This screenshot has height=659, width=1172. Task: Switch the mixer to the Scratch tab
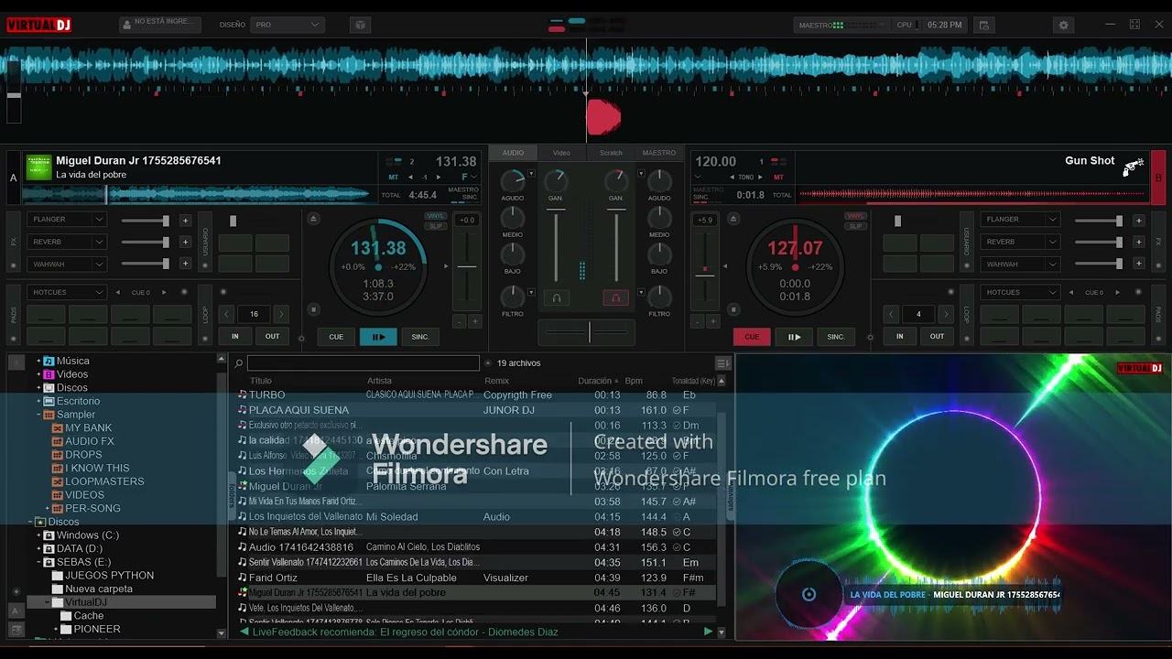tap(611, 153)
